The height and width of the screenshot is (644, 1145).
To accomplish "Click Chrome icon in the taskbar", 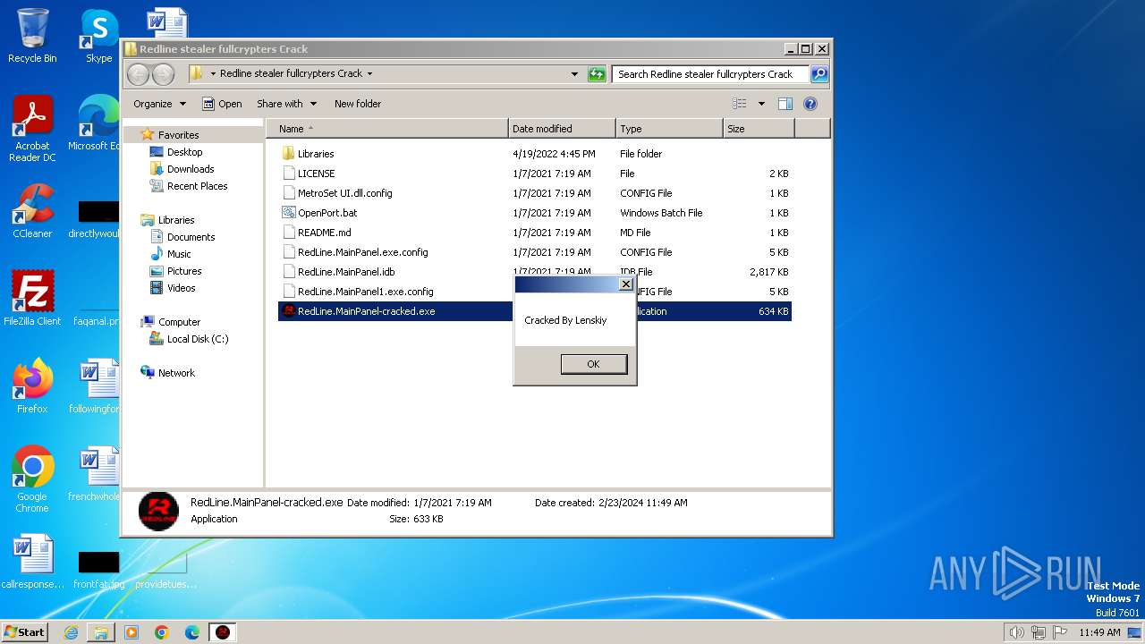I will coord(162,632).
